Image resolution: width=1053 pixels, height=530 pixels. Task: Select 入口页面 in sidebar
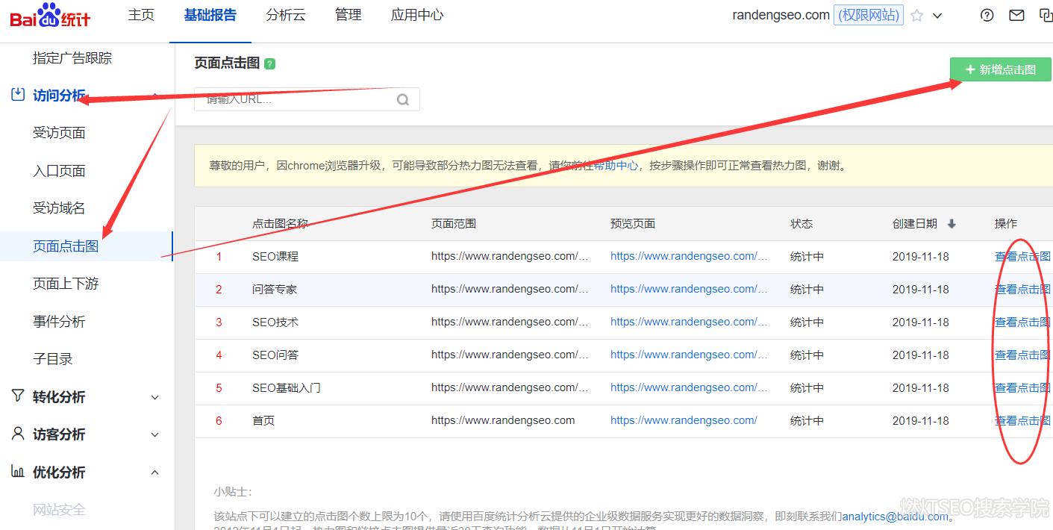[x=59, y=171]
